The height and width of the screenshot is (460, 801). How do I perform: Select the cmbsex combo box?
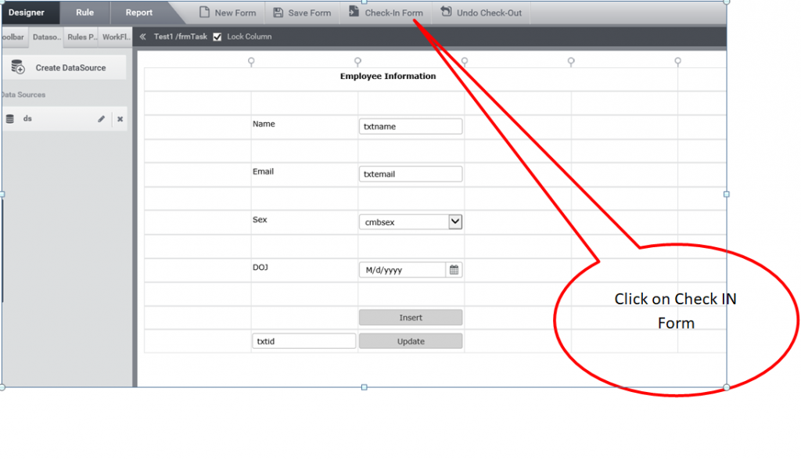pyautogui.click(x=411, y=222)
